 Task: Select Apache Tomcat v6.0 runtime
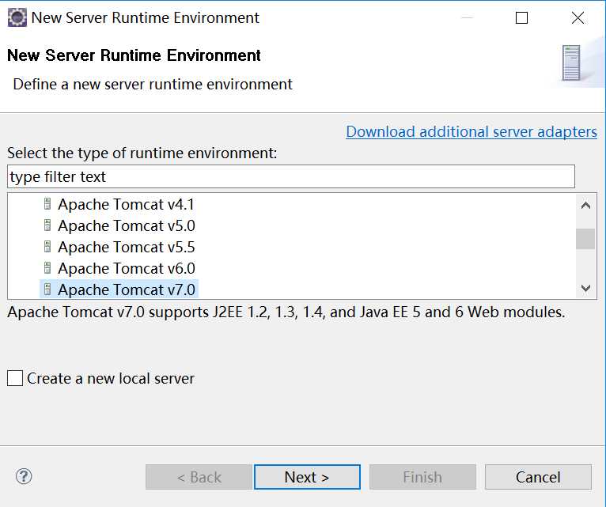[126, 269]
